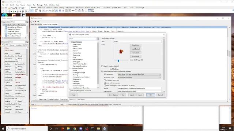Click the Pause toolbar icon

pyautogui.click(x=18, y=11)
